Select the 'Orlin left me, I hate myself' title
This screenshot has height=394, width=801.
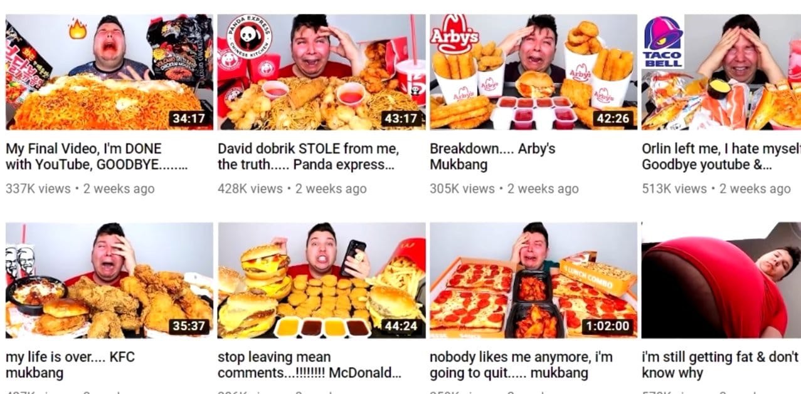pyautogui.click(x=721, y=157)
